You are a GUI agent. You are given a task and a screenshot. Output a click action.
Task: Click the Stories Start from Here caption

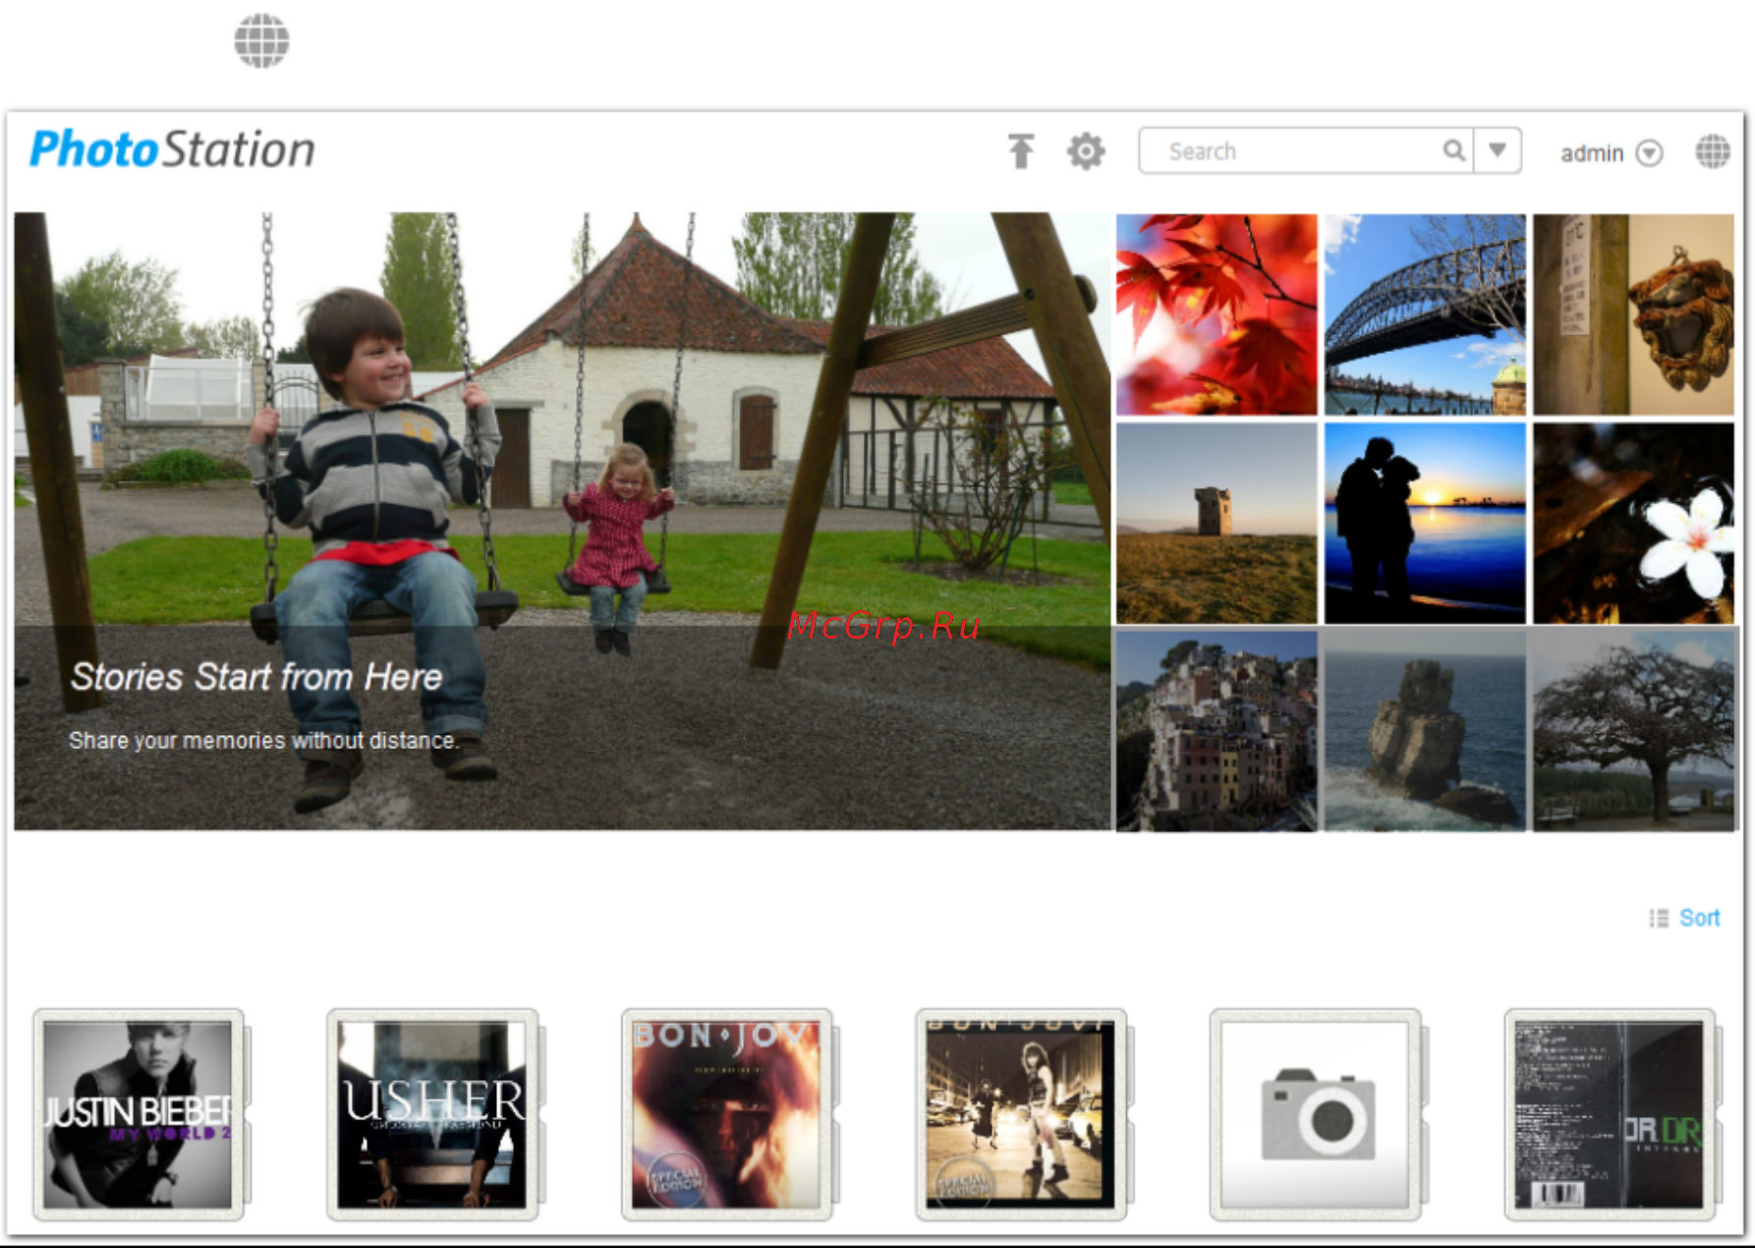pos(256,677)
